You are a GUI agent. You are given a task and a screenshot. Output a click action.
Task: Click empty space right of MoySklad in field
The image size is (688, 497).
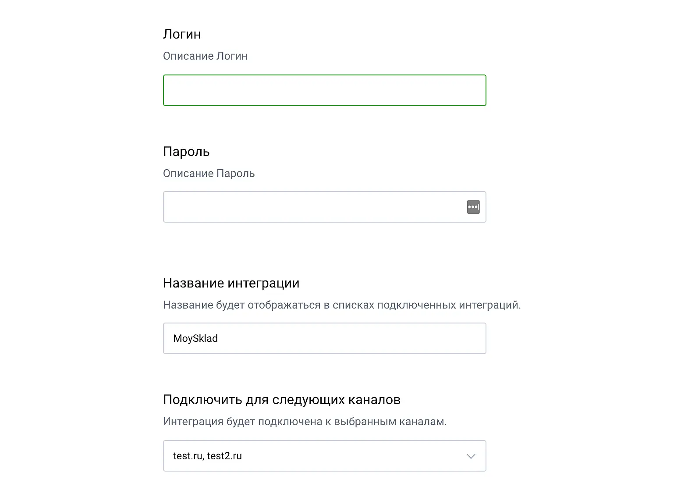351,338
